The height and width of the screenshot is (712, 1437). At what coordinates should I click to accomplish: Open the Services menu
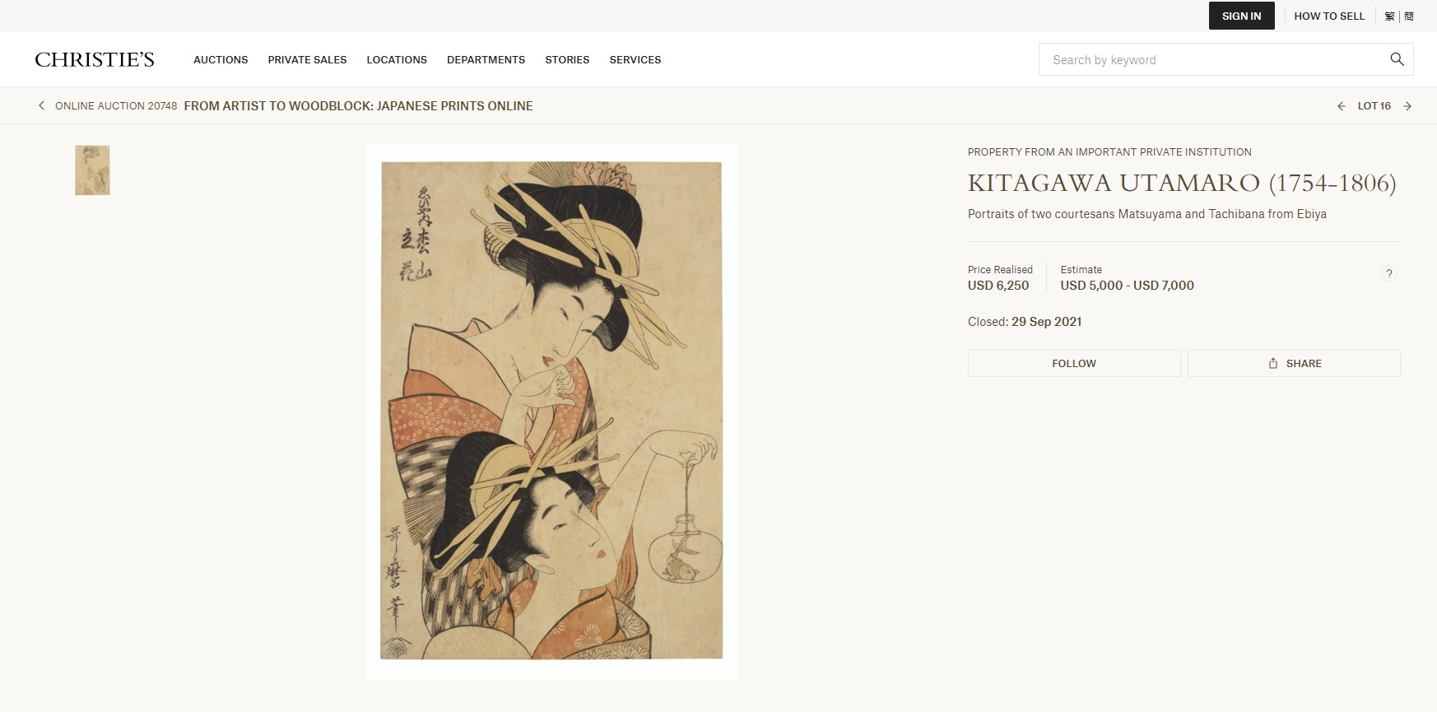click(x=635, y=59)
